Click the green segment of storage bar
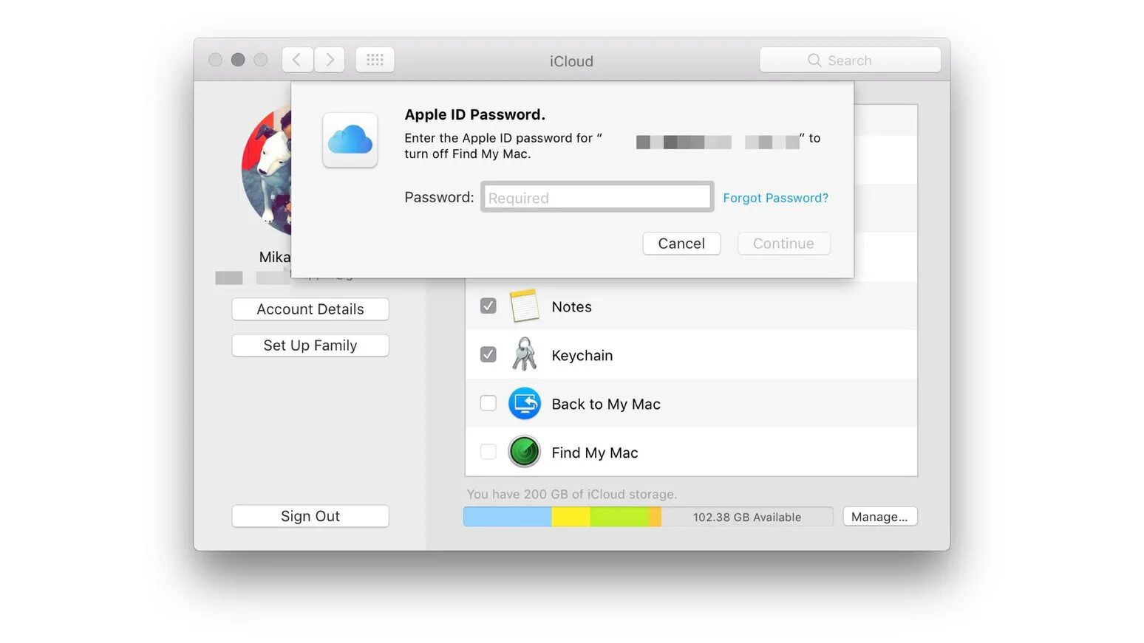This screenshot has width=1144, height=643. pos(619,517)
